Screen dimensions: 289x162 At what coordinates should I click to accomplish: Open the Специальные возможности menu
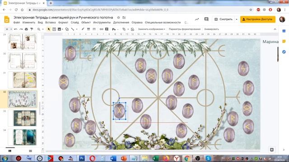(x=163, y=22)
